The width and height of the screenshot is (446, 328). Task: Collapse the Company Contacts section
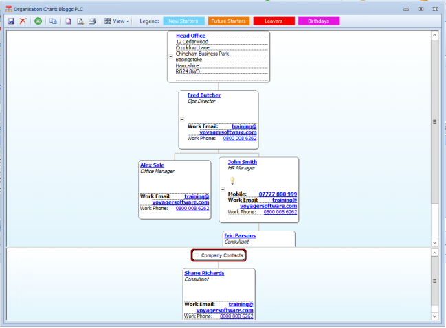(196, 255)
